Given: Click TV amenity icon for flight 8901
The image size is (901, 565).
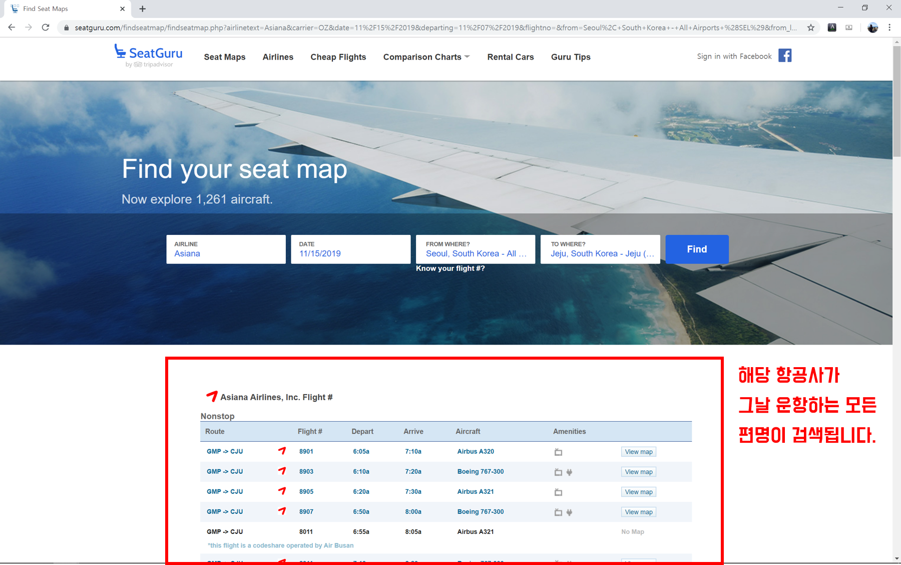Looking at the screenshot, I should [559, 452].
